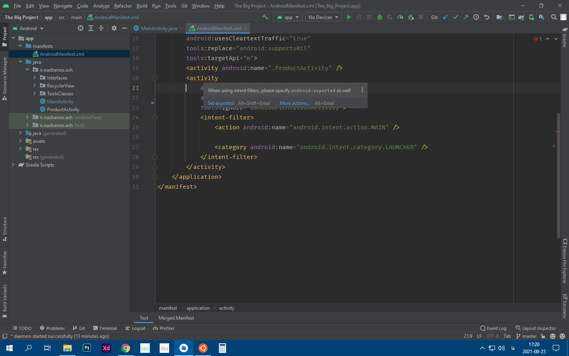Image resolution: width=569 pixels, height=356 pixels.
Task: Run the app with the green Run button
Action: [349, 17]
